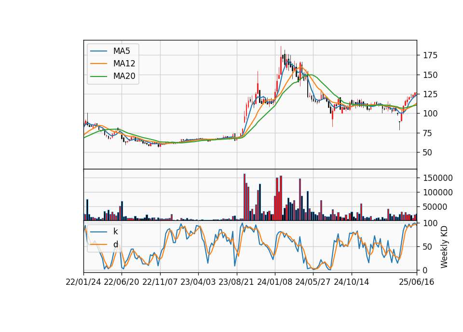This screenshot has width=463, height=332.
Task: Click the 24/05/27 date label
Action: coord(313,282)
